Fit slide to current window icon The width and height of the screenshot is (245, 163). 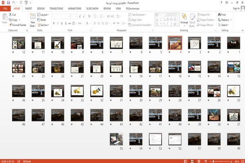(243, 161)
